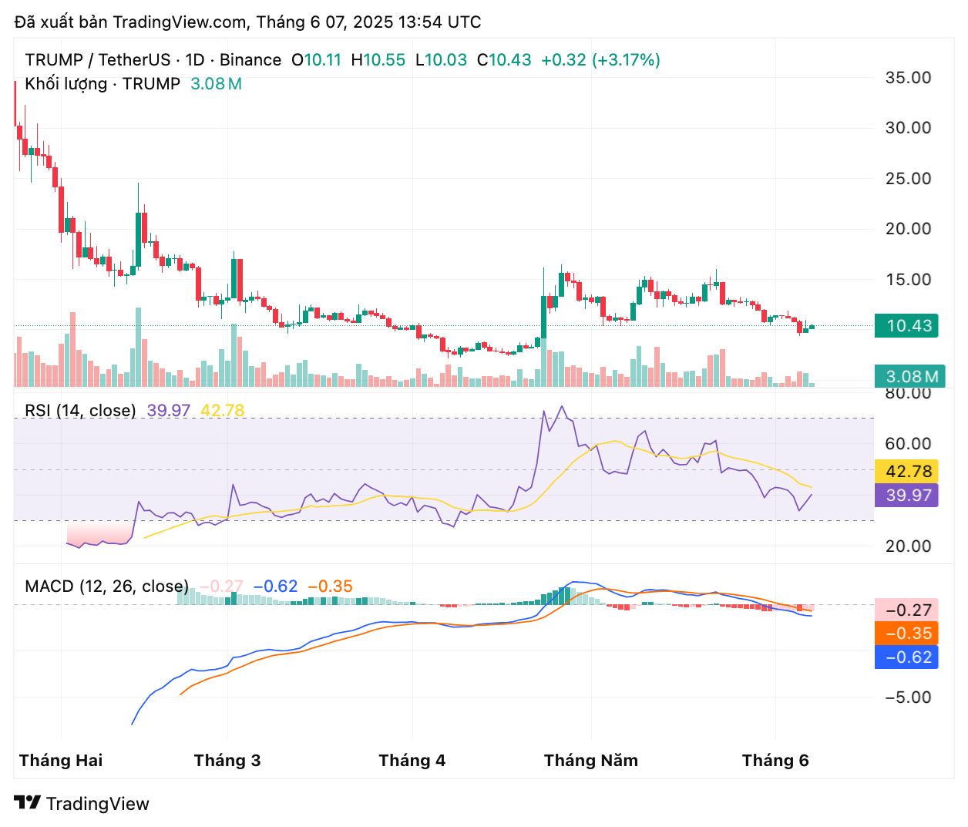Click the pink -0.27 histogram axis tag
This screenshot has height=827, width=968.
906,610
